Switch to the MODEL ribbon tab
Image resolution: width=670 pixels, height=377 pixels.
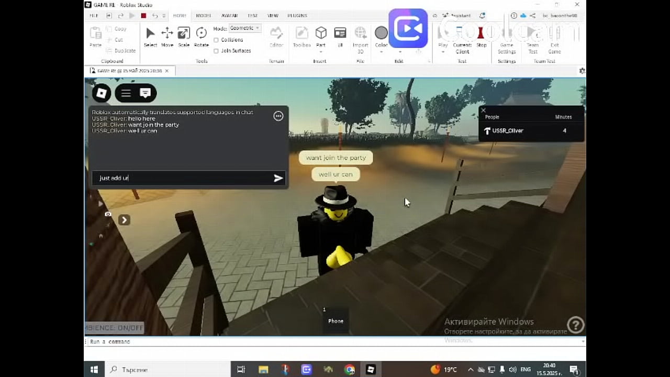click(203, 15)
